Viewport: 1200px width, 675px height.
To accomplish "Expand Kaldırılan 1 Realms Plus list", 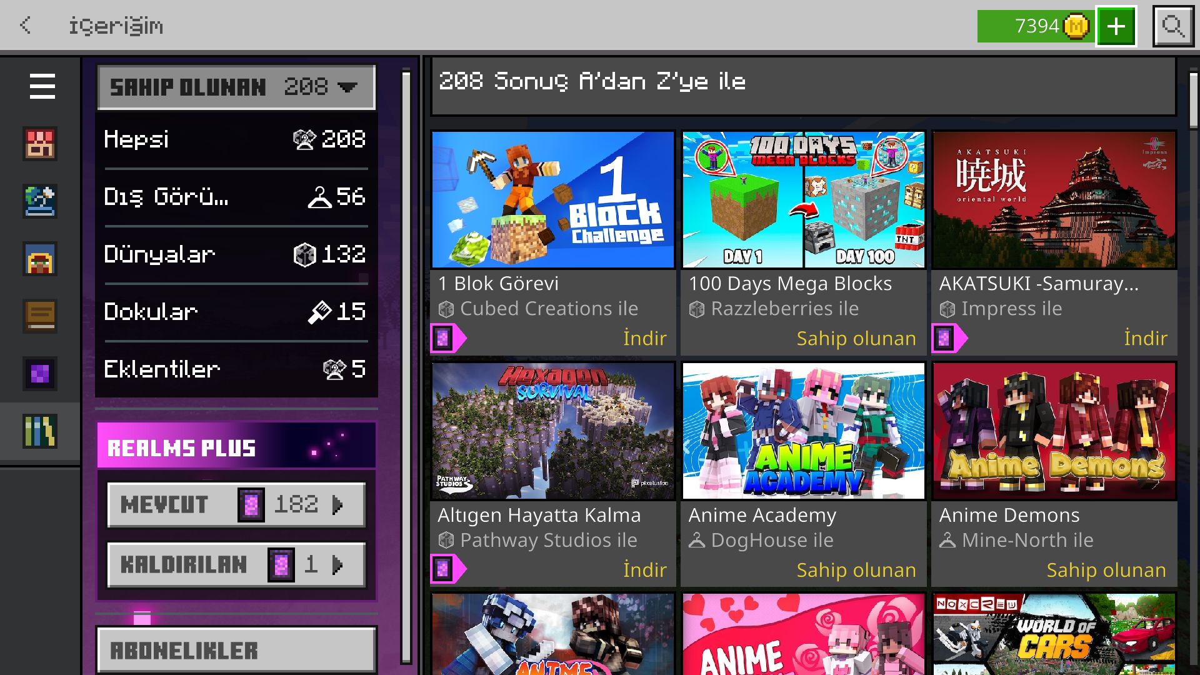I will click(236, 564).
